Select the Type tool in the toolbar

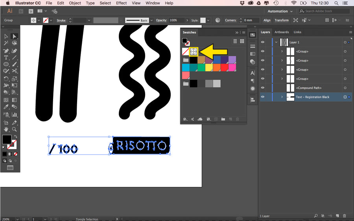[x=6, y=57]
